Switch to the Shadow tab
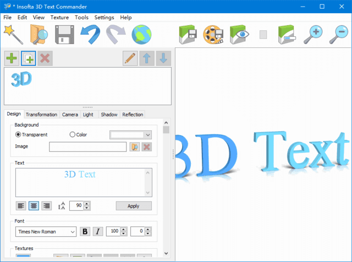Screen dimensions: 352x262 pyautogui.click(x=109, y=114)
